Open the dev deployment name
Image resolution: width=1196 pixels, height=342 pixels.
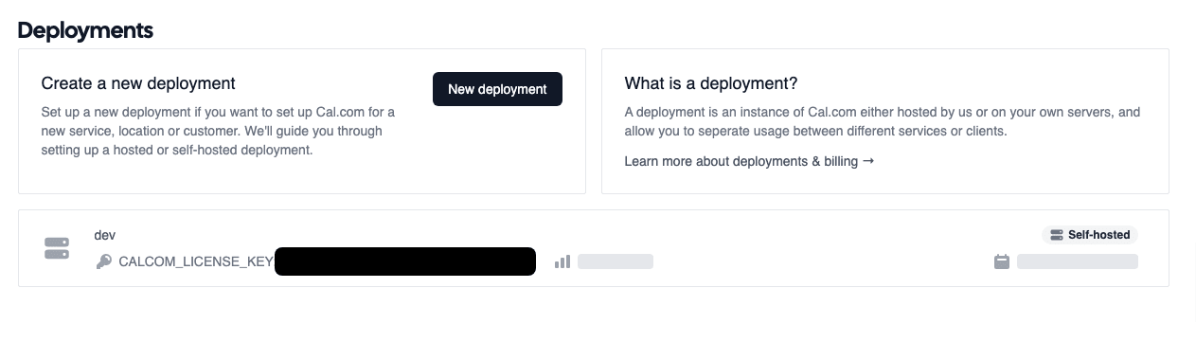tap(104, 235)
